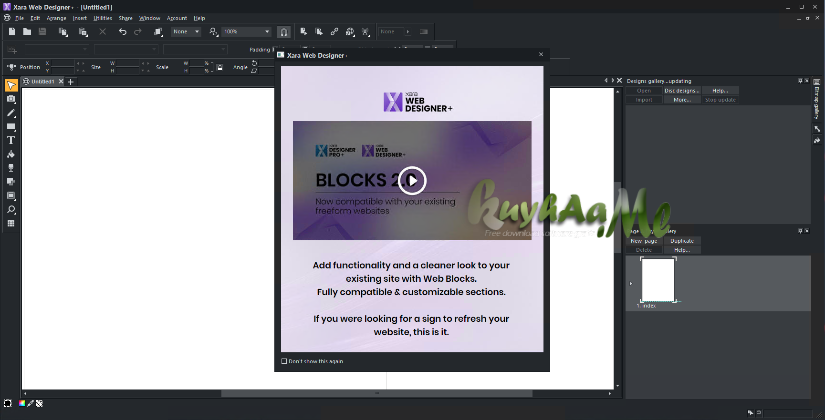825x420 pixels.
Task: Click the eyedropper icon at bottom left
Action: click(31, 403)
